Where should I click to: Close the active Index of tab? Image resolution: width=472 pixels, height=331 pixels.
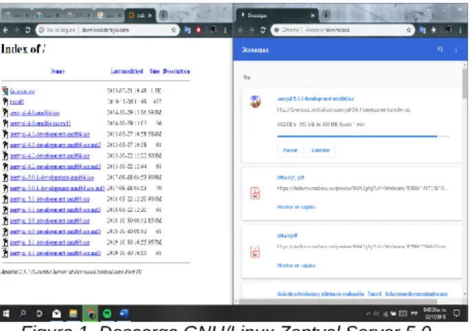150,15
